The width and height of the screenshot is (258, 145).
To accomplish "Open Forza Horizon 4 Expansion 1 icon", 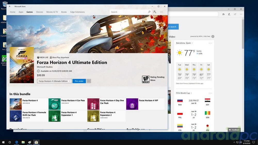I will point(54,116).
